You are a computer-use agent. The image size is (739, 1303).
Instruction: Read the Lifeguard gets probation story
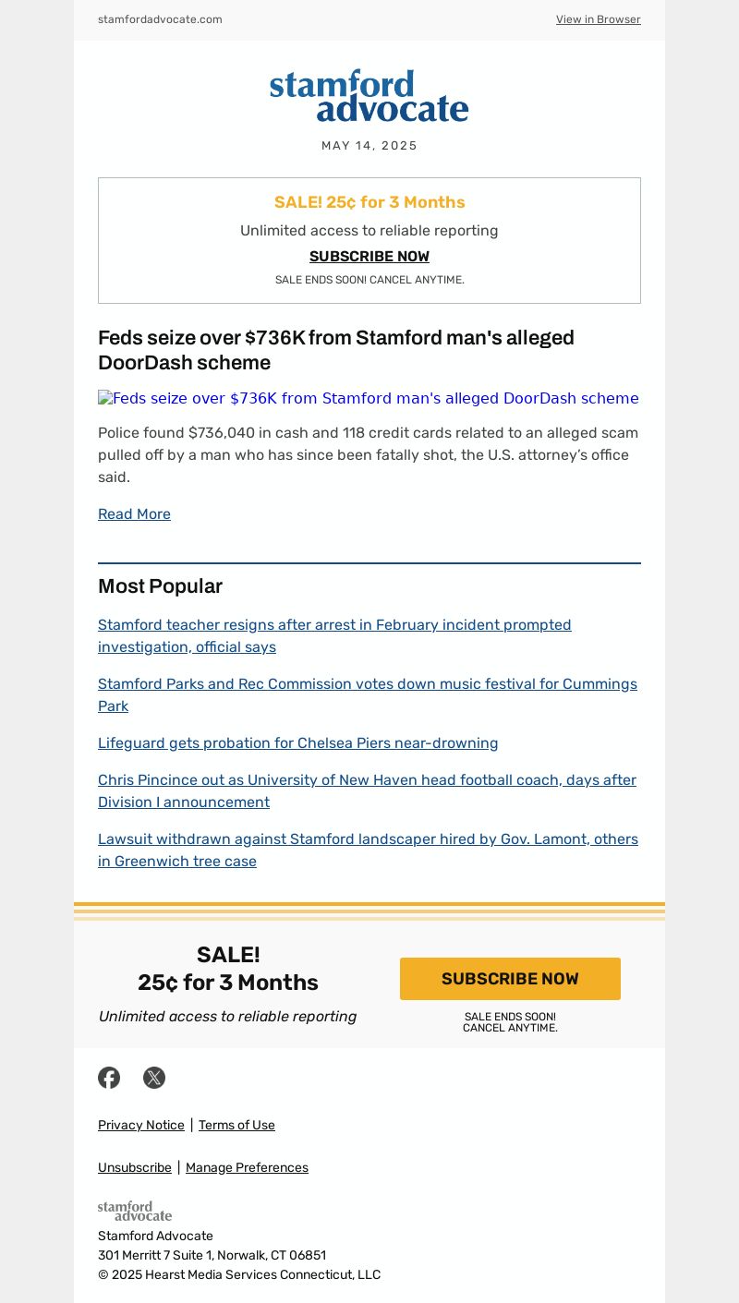pyautogui.click(x=297, y=743)
